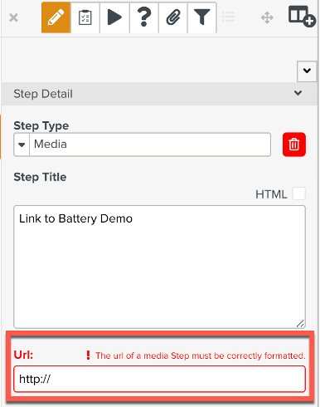The image size is (320, 407).
Task: Click the Step Title textarea resize handle
Action: pos(300,323)
